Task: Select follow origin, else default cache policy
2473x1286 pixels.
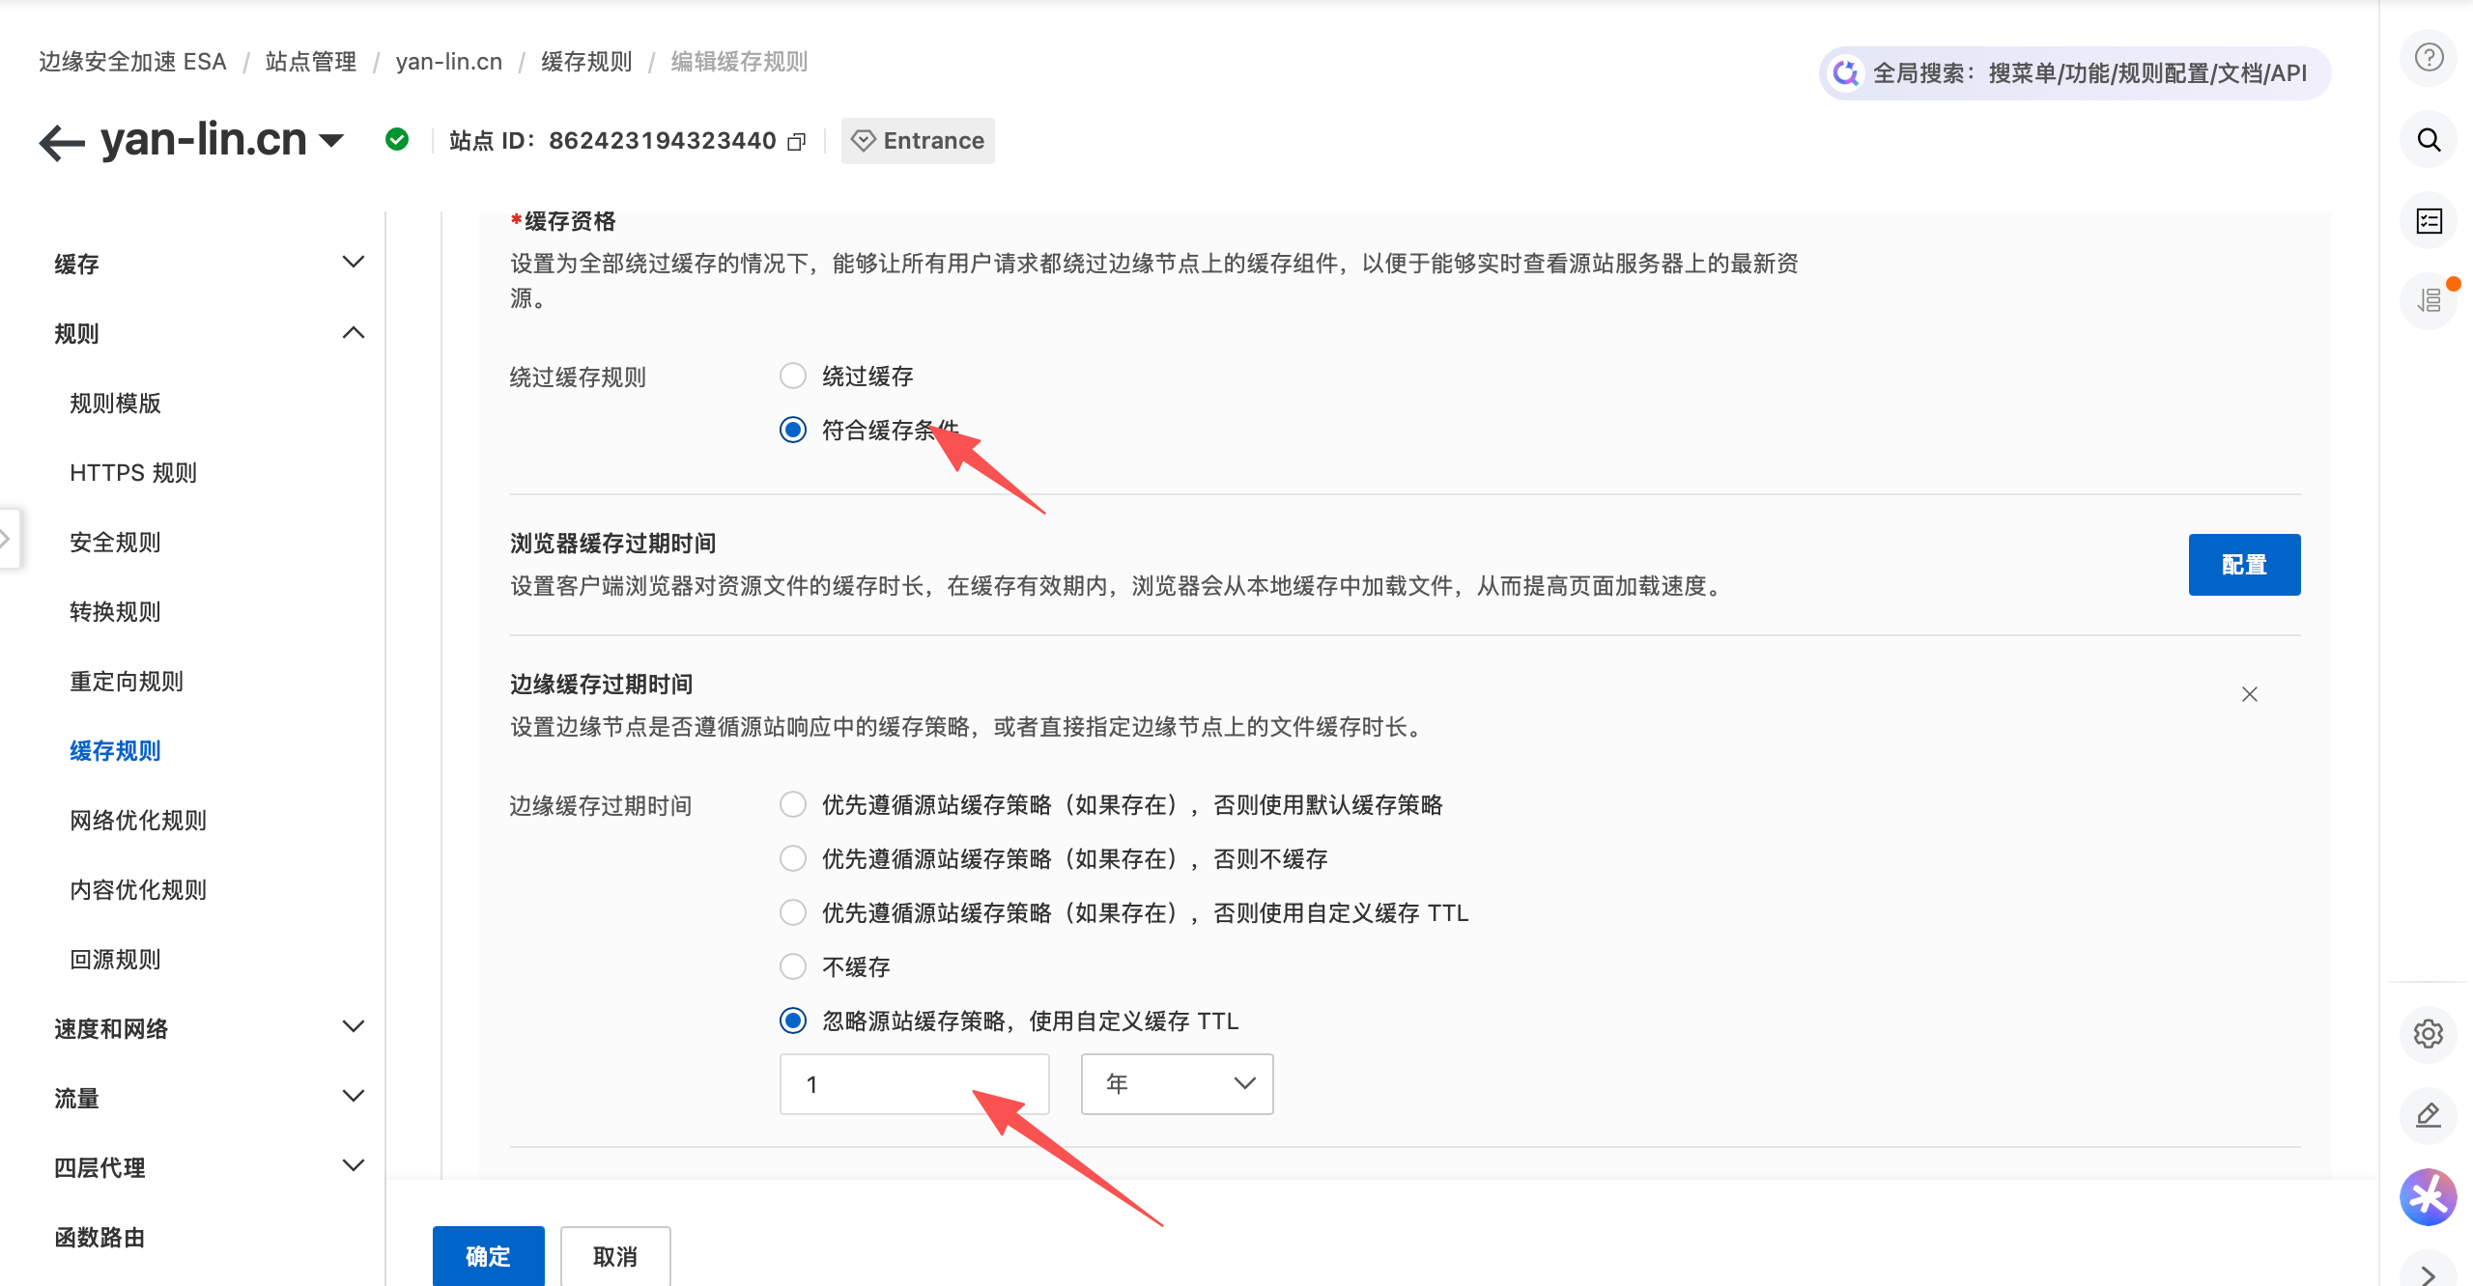Action: 793,804
